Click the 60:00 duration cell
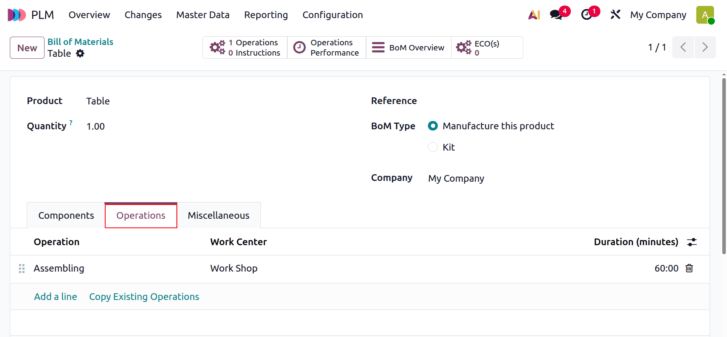Image resolution: width=727 pixels, height=337 pixels. click(667, 268)
